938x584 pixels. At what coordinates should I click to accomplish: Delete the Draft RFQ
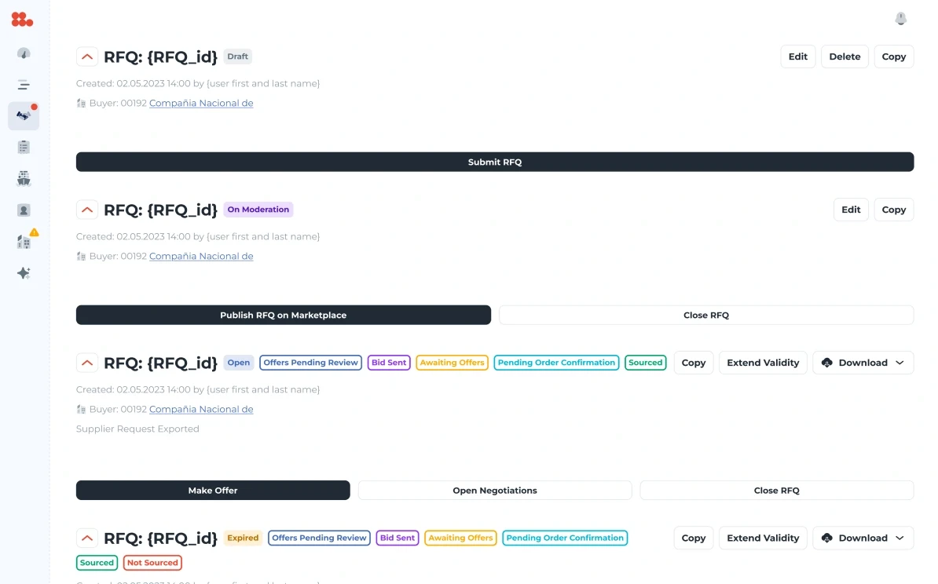click(844, 57)
